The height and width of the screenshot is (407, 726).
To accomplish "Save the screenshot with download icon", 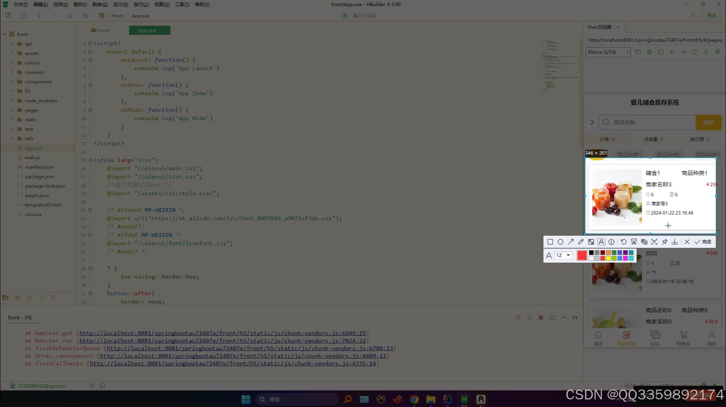I will (x=675, y=242).
